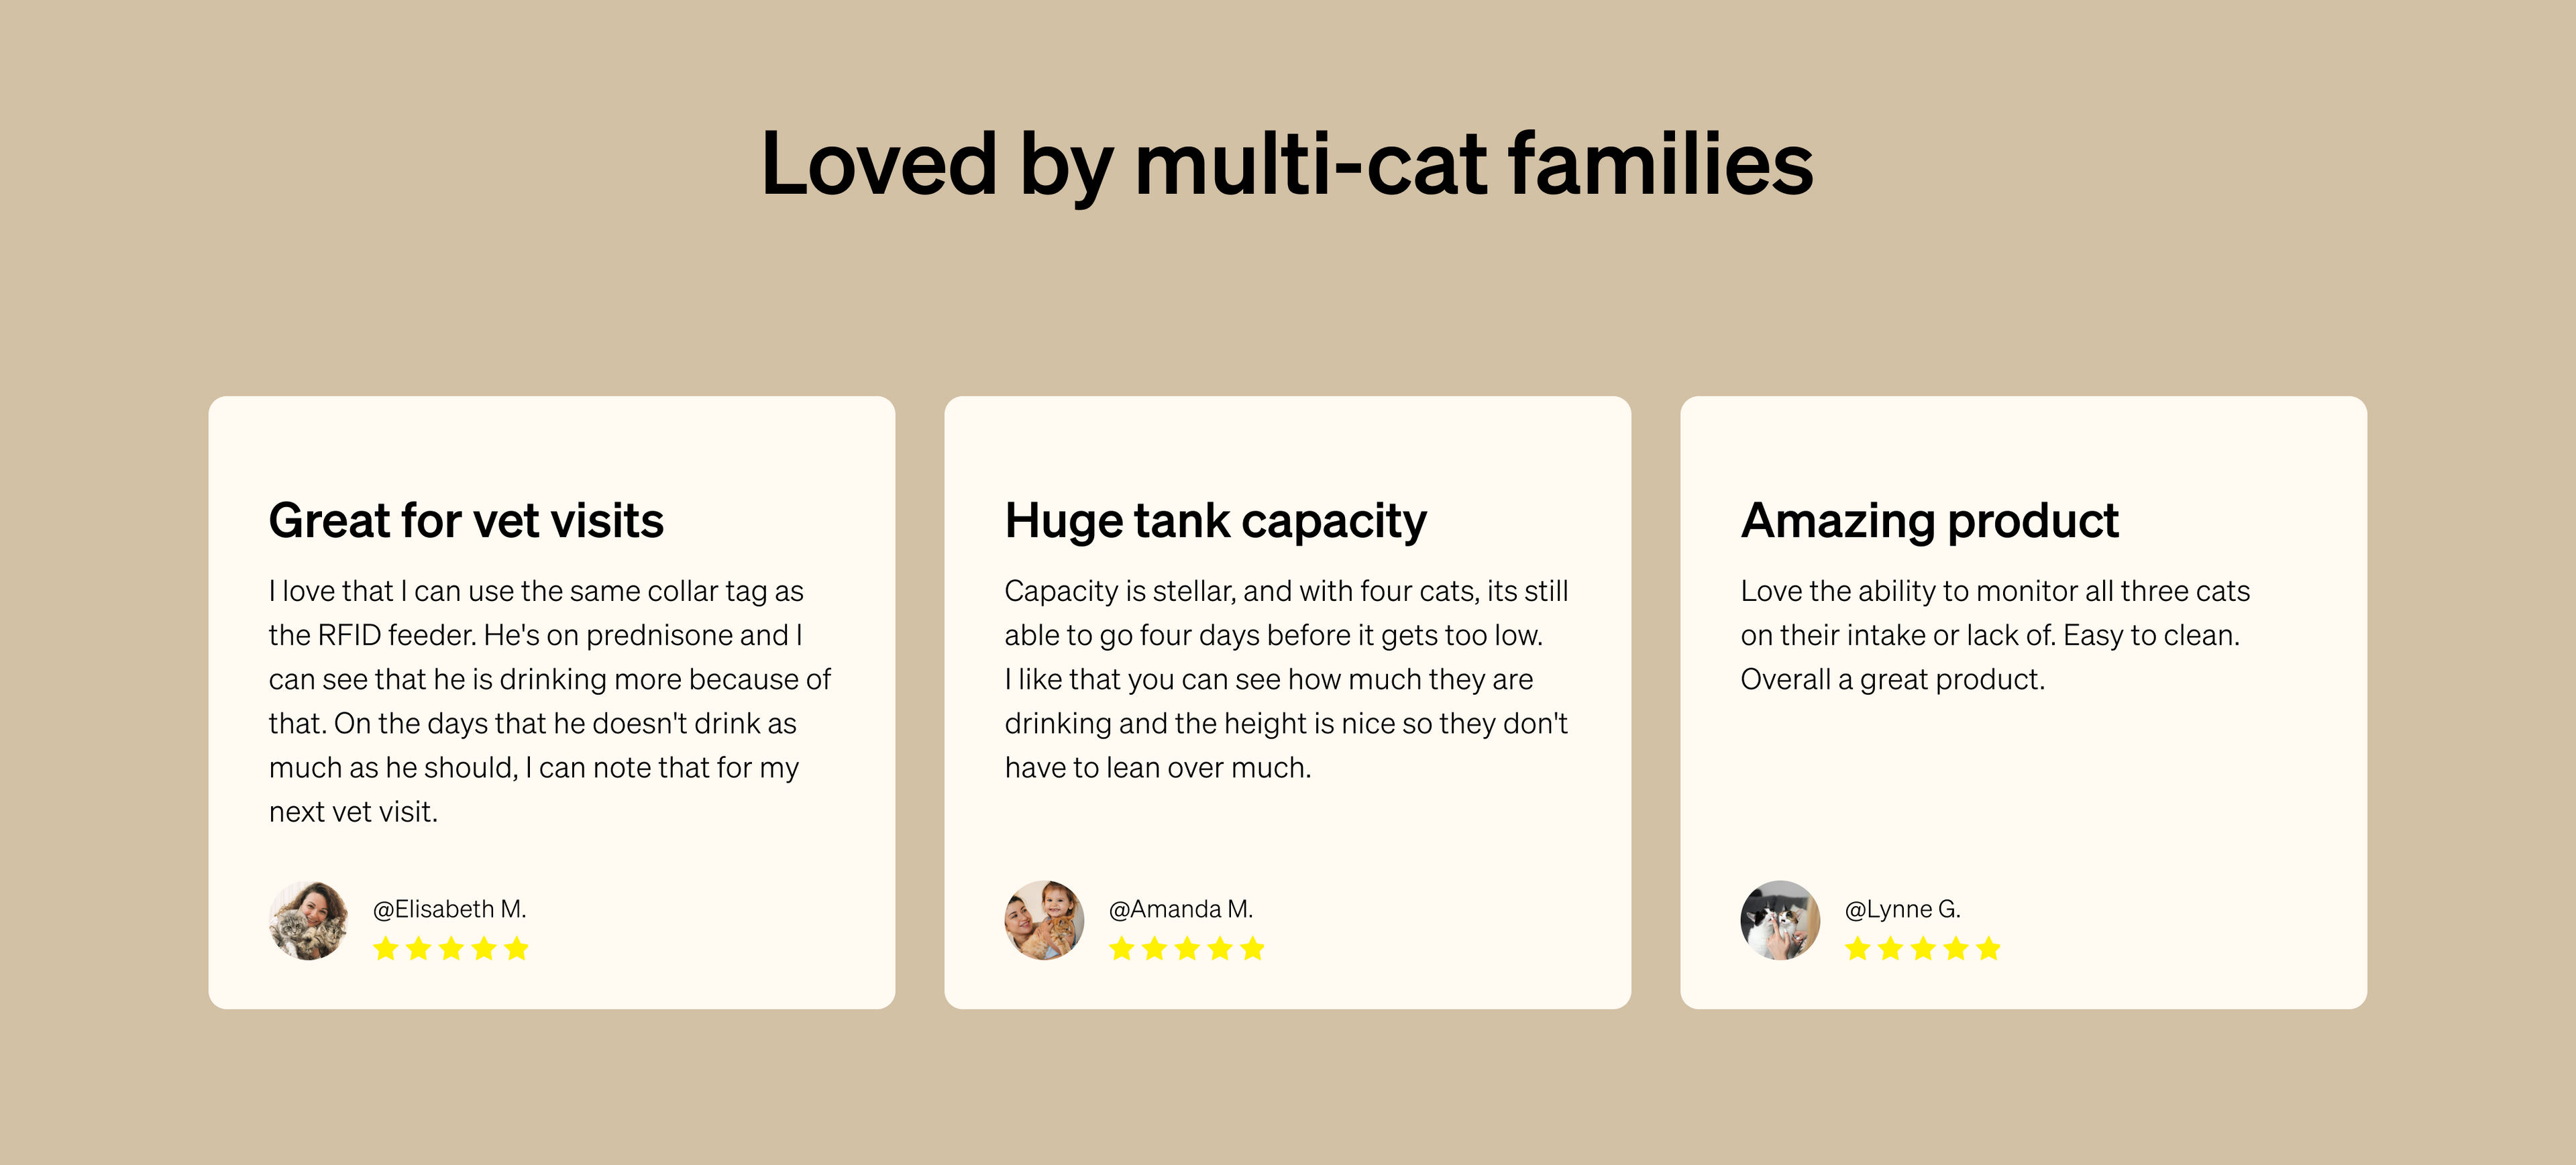Click the third star under Amanda M.

[1187, 949]
